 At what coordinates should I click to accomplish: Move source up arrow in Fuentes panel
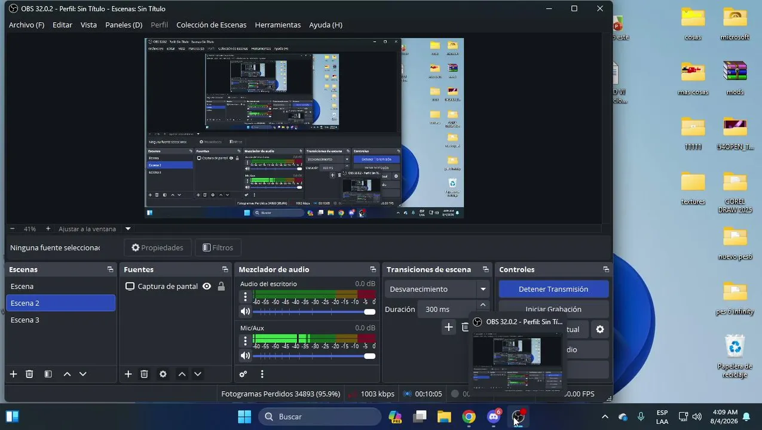click(x=182, y=374)
